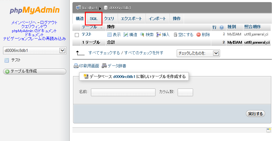The image size is (274, 141).
Task: Click the database cylinder icon in breadcrumb
Action: tap(105, 8)
